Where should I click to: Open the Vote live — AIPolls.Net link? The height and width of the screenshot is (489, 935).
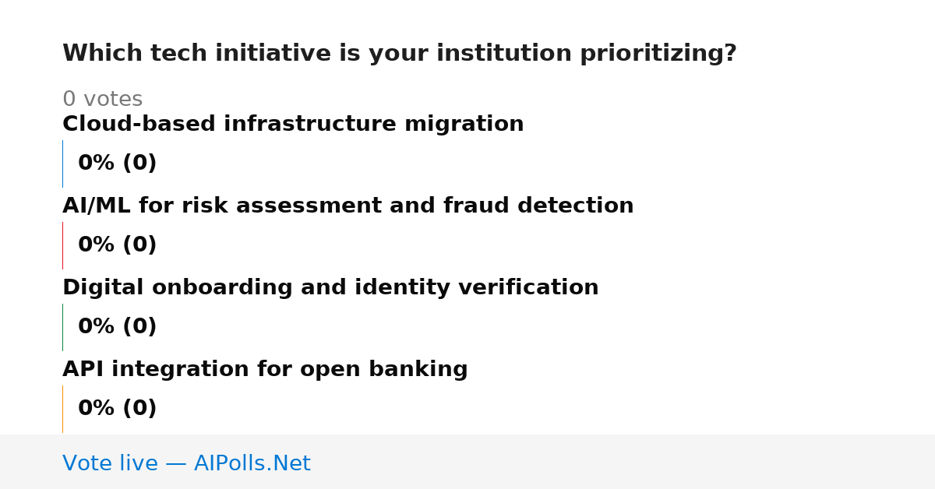pyautogui.click(x=186, y=464)
